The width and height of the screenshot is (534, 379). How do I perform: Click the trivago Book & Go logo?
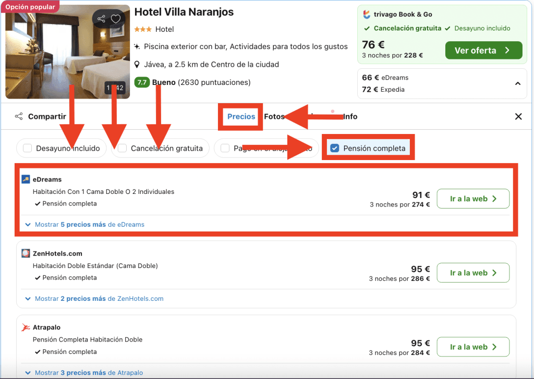click(367, 15)
